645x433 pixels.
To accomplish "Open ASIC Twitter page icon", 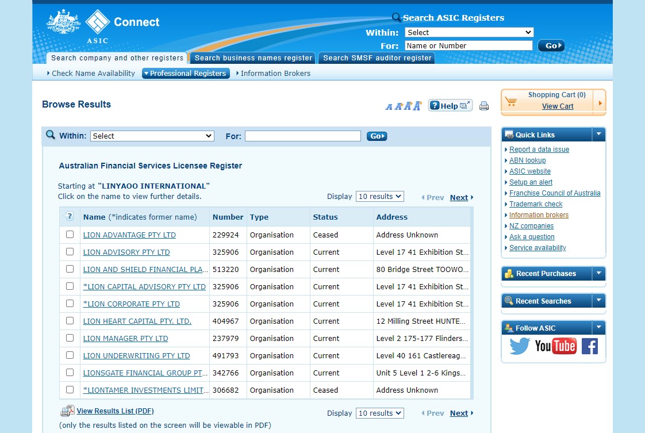I will tap(520, 346).
